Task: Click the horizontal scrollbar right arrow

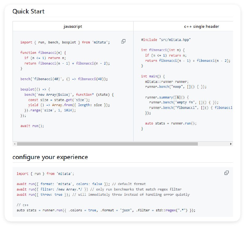Action: pyautogui.click(x=231, y=144)
